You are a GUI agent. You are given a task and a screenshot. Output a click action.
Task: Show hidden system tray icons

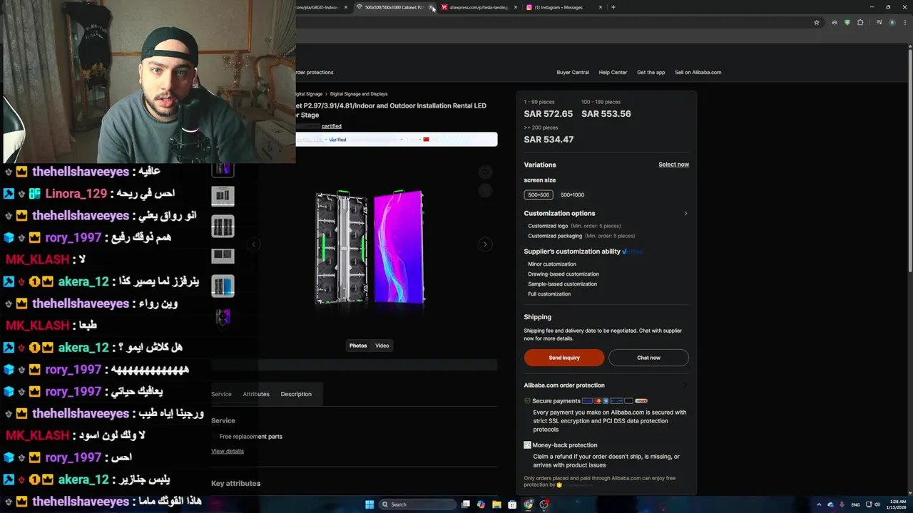coord(819,504)
